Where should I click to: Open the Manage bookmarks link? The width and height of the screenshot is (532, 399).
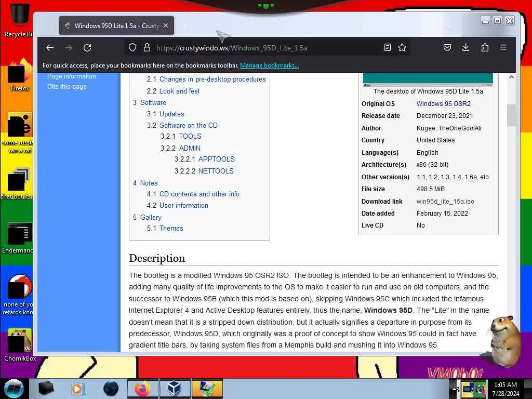(270, 65)
